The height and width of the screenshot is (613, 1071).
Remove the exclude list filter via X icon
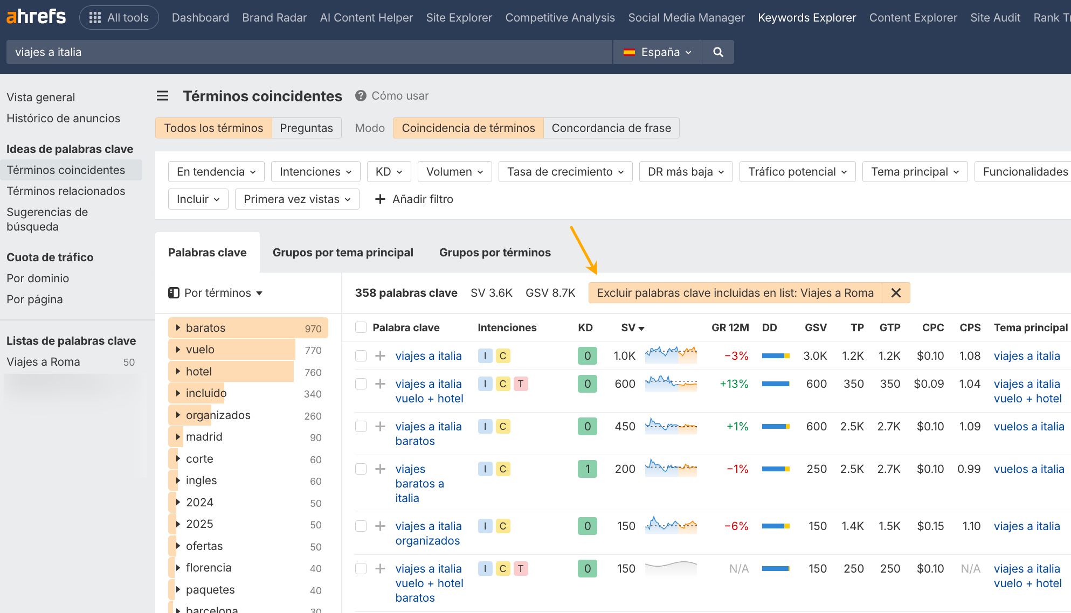point(896,292)
